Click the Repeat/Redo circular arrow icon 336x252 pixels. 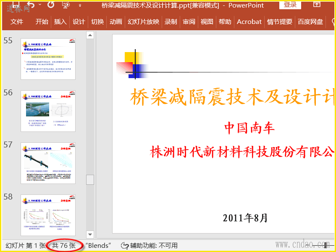point(51,4)
